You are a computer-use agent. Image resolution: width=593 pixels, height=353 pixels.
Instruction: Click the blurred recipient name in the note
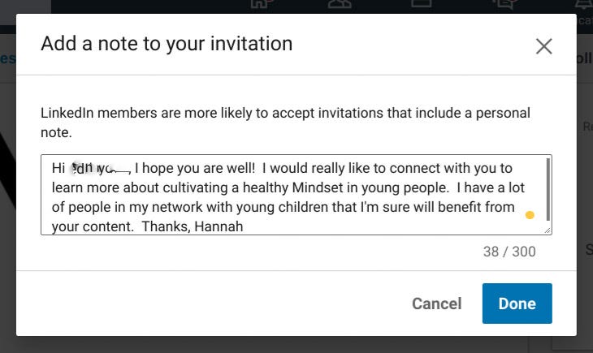(x=100, y=168)
